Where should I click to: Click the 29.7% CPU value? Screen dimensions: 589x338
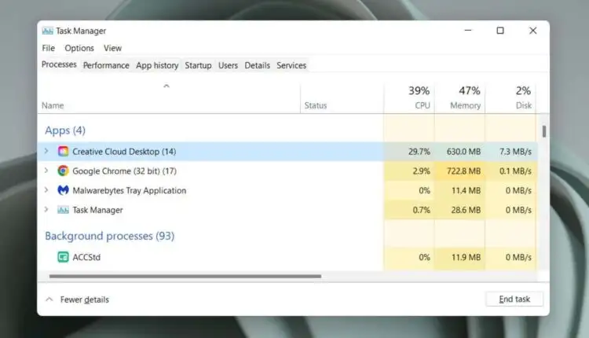point(419,152)
